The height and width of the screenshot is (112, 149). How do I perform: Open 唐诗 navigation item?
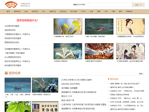pos(120,11)
